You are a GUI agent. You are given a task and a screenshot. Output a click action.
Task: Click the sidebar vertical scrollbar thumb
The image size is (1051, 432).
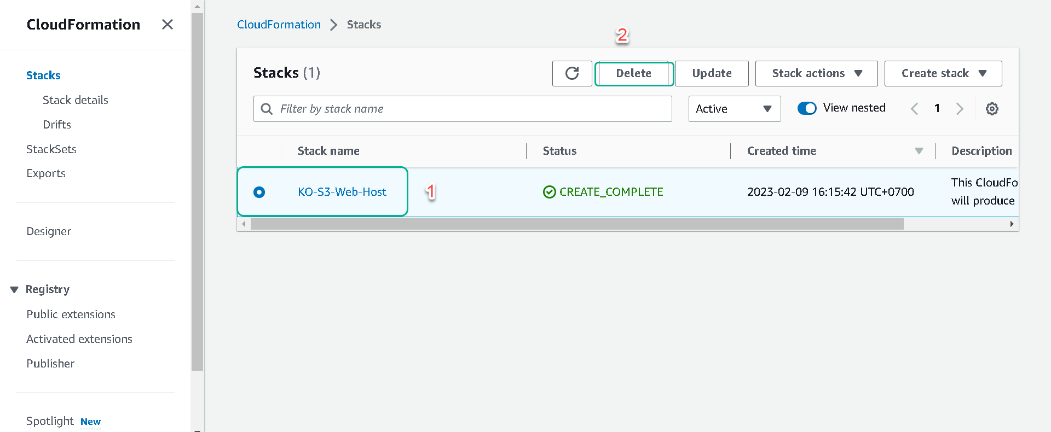[x=197, y=191]
